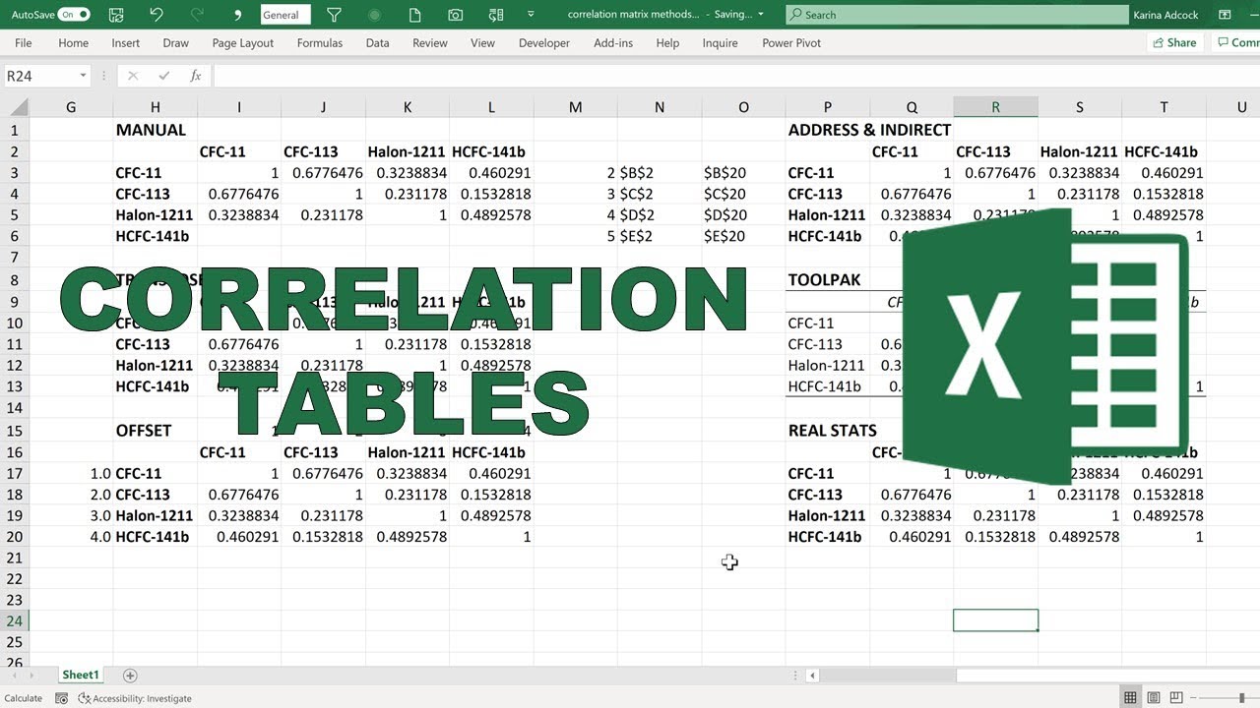
Task: Click Accessibility: Investigate in status bar
Action: coord(135,698)
